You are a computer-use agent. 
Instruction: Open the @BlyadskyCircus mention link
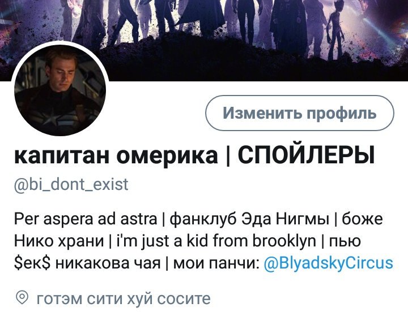click(x=328, y=263)
